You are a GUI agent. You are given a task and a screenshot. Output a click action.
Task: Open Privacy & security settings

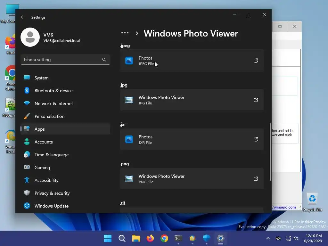point(65,193)
